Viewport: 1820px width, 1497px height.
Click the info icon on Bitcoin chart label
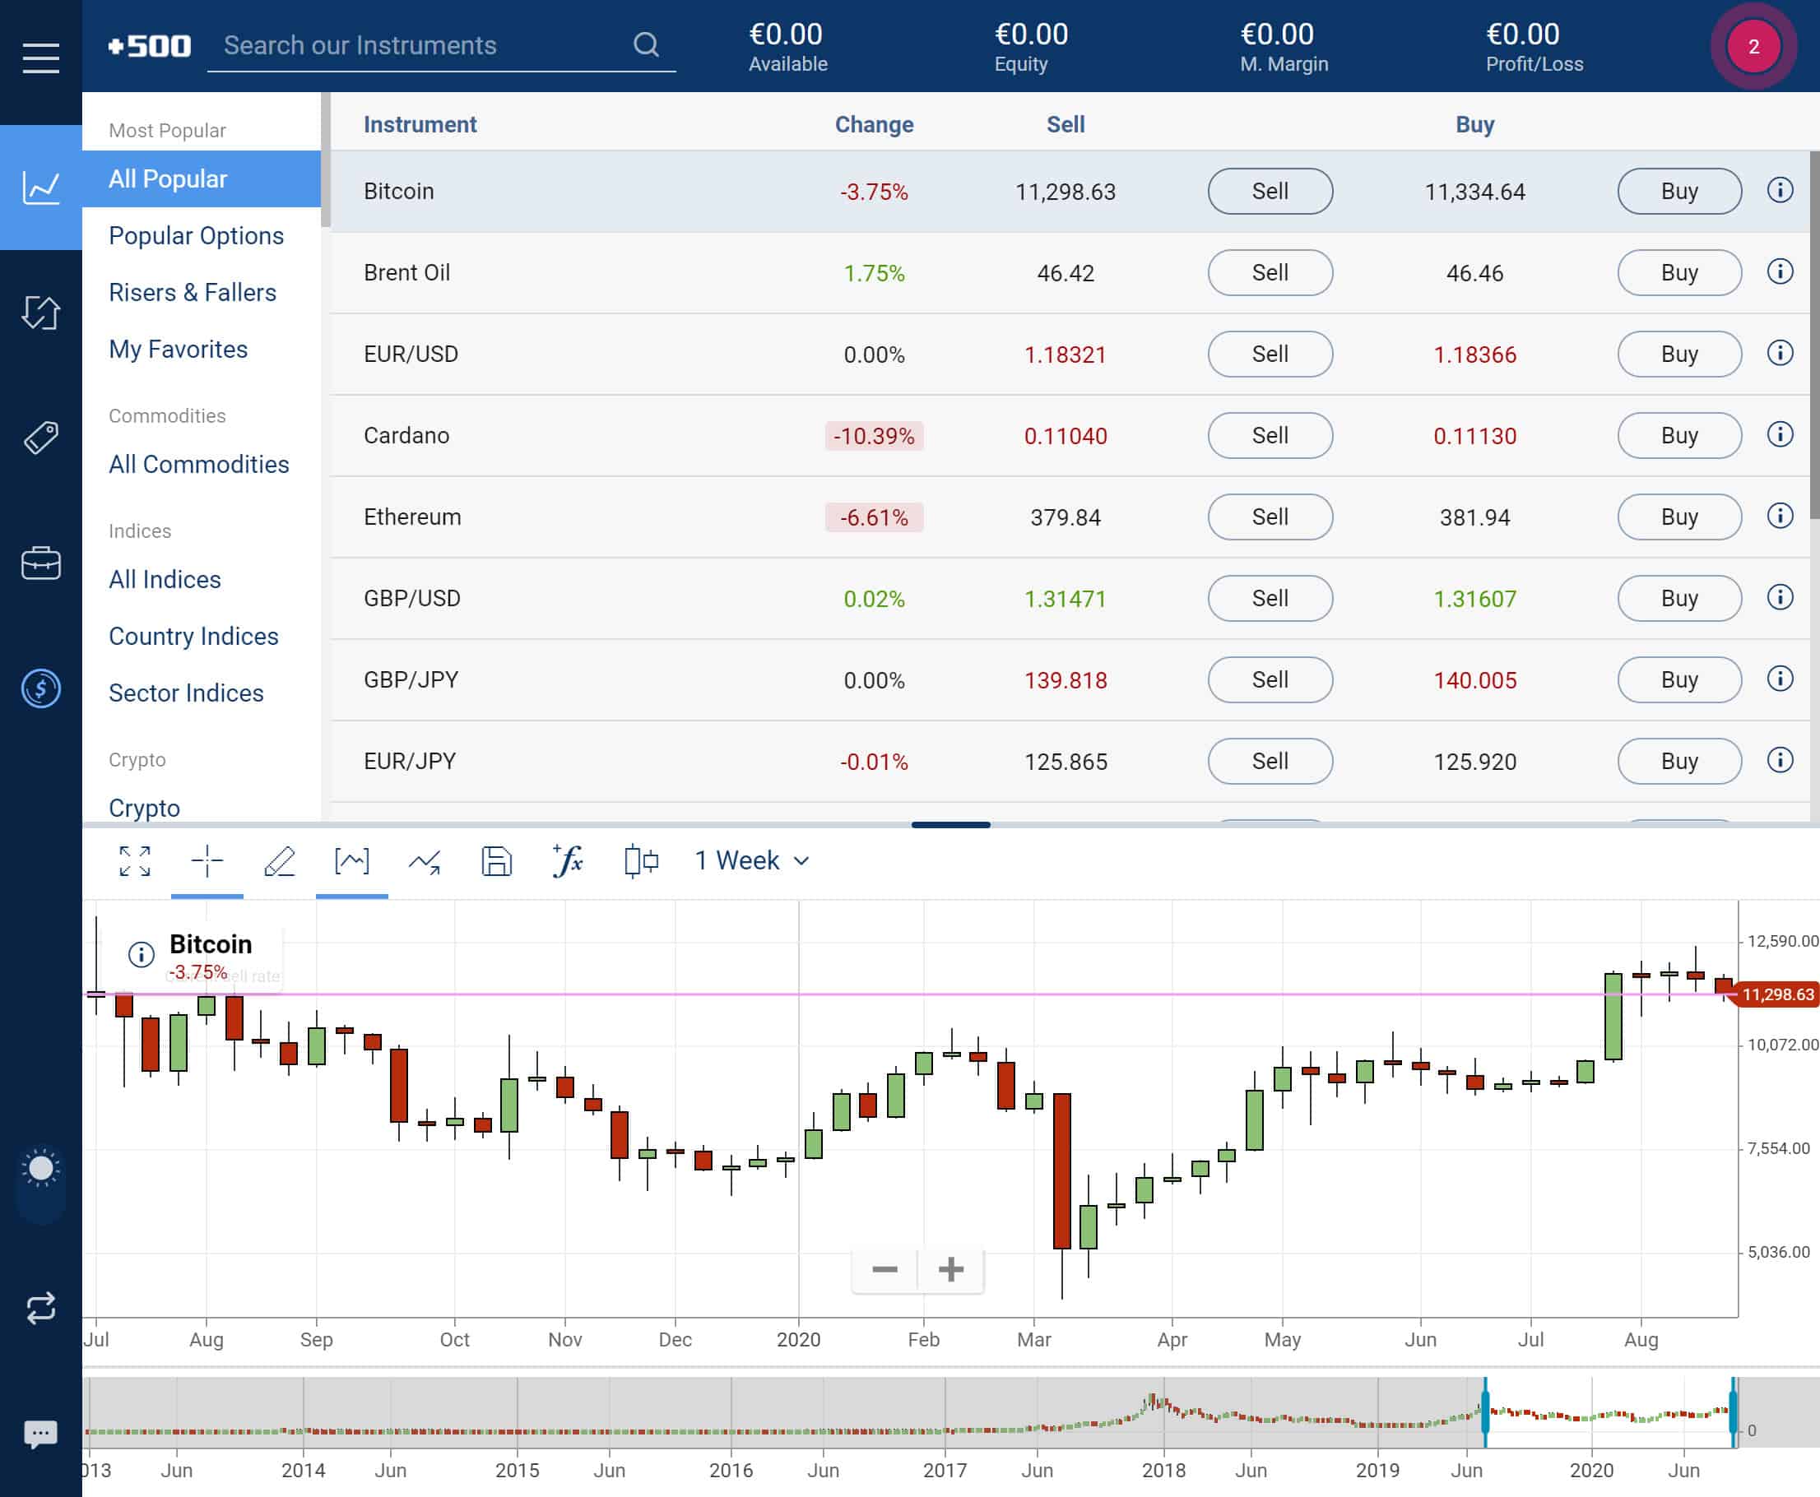tap(142, 955)
